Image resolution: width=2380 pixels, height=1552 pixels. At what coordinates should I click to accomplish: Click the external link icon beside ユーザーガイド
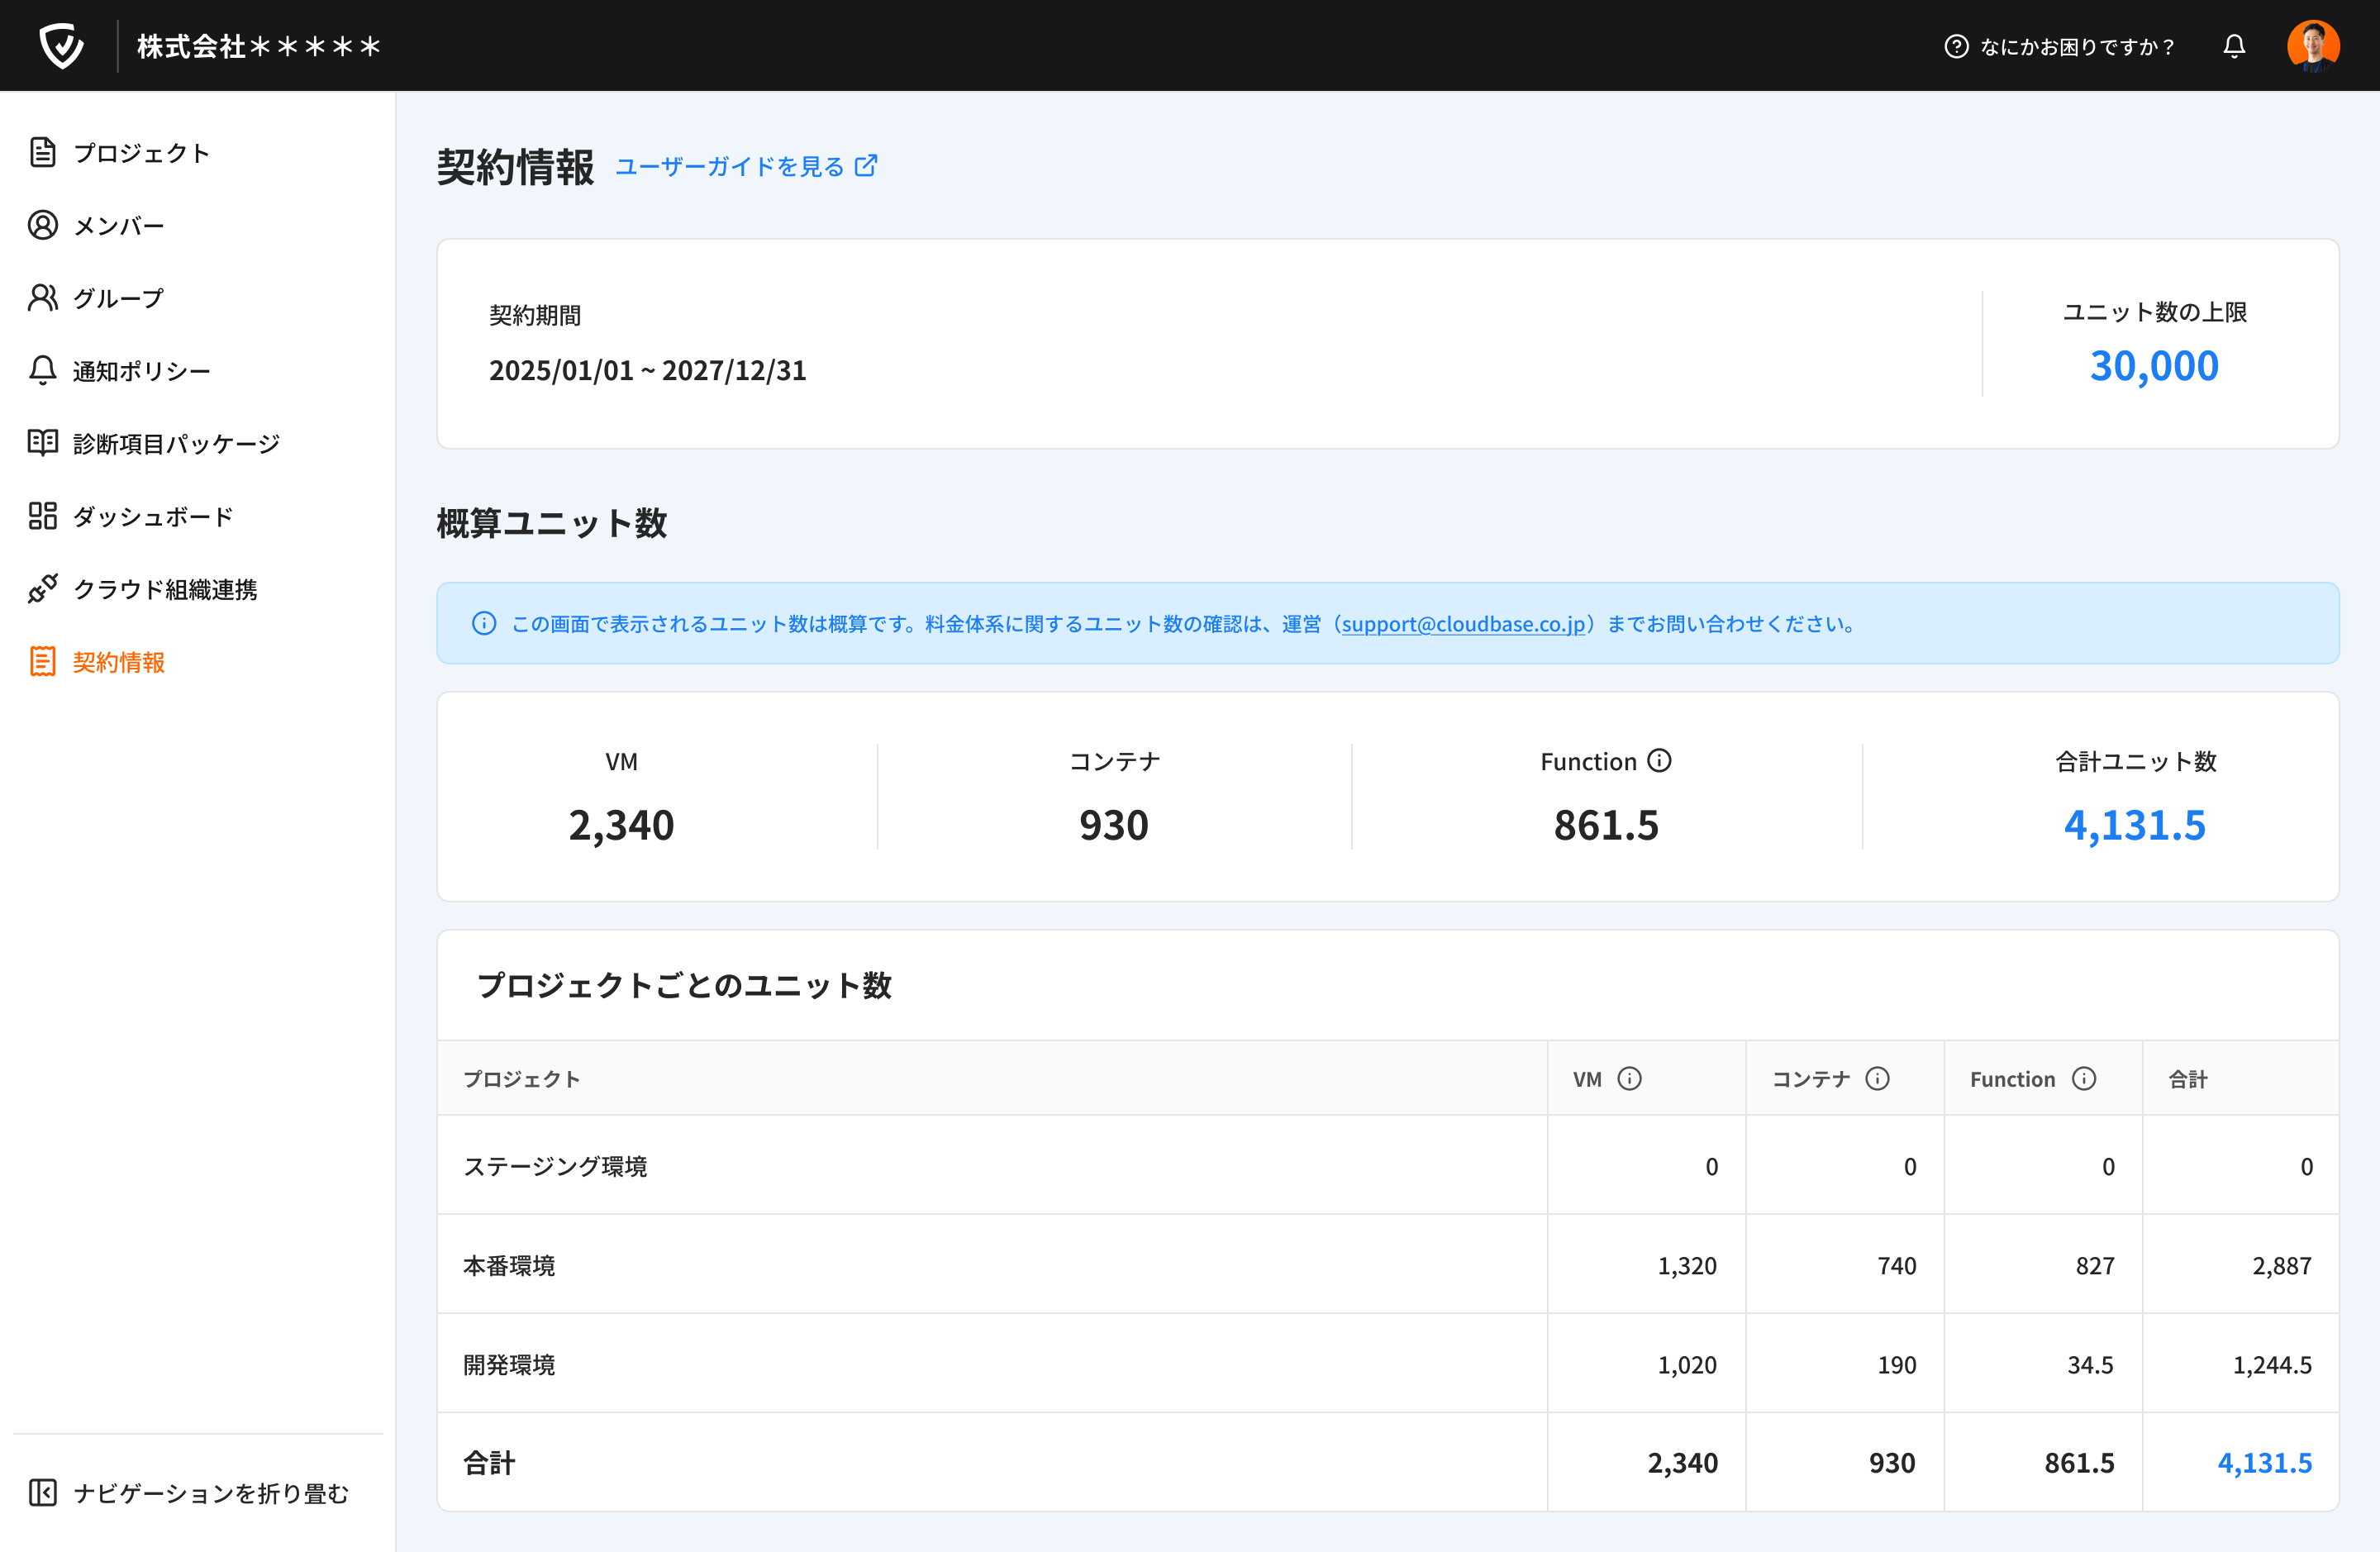coord(866,166)
